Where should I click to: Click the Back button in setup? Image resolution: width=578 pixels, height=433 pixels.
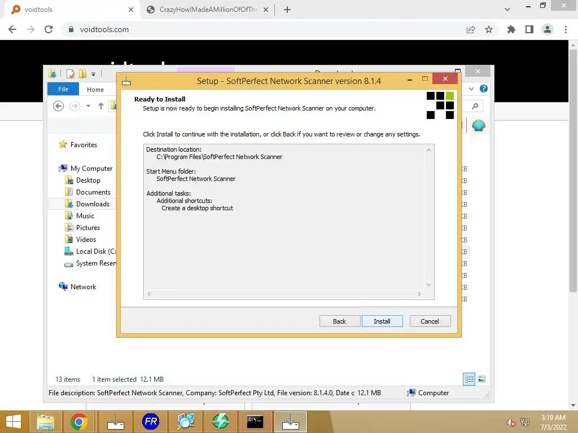[339, 321]
